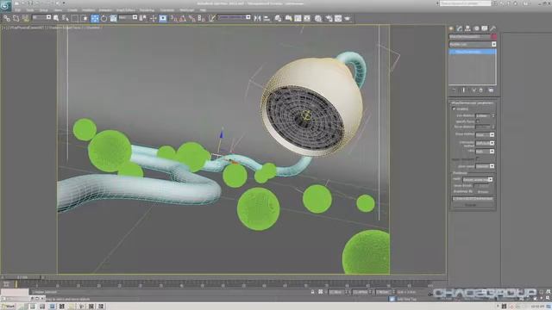Click the Render Production teapot icon
Image resolution: width=552 pixels, height=310 pixels.
348,18
